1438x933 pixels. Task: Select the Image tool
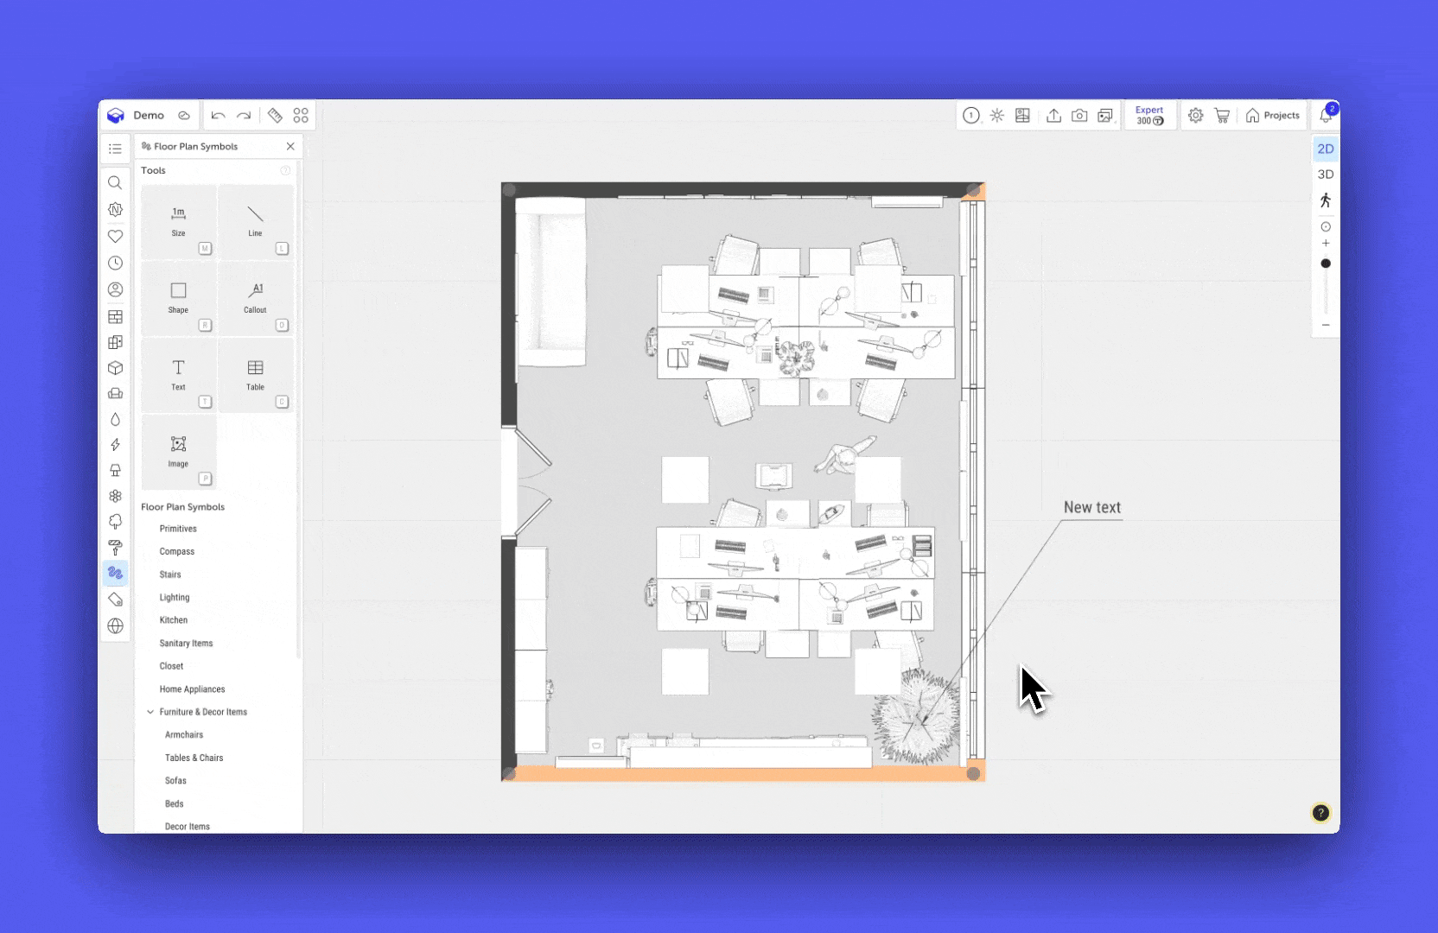[x=179, y=453]
